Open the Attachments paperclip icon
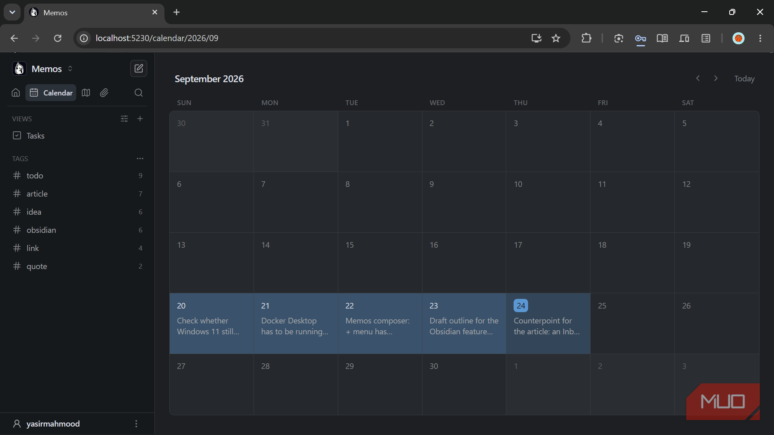The image size is (774, 435). coord(104,93)
